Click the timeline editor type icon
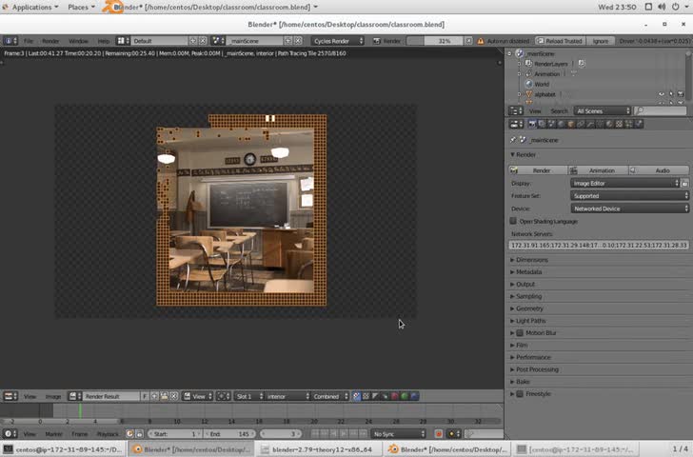 10,434
